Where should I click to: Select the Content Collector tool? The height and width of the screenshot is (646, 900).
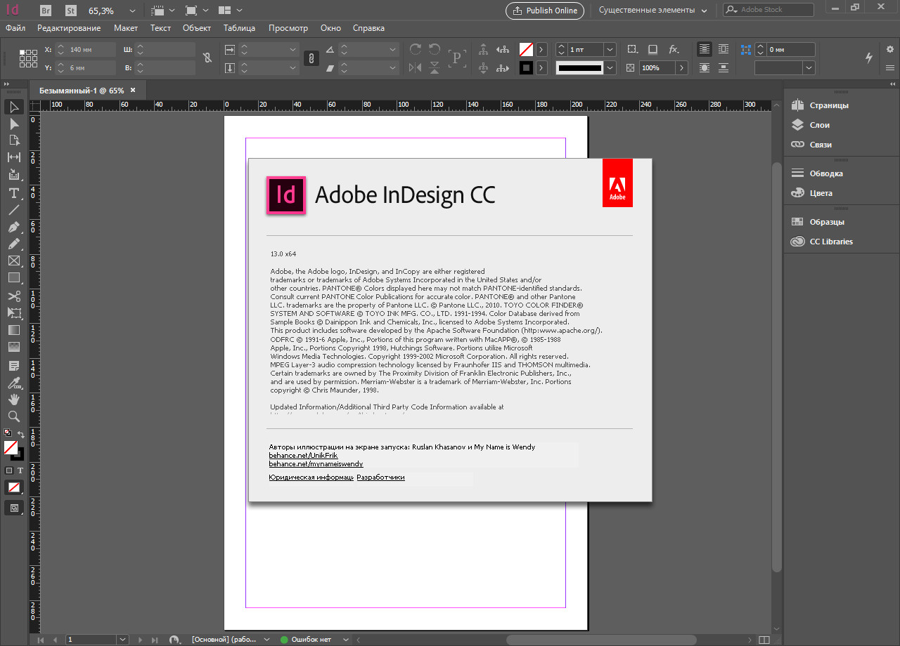point(14,175)
